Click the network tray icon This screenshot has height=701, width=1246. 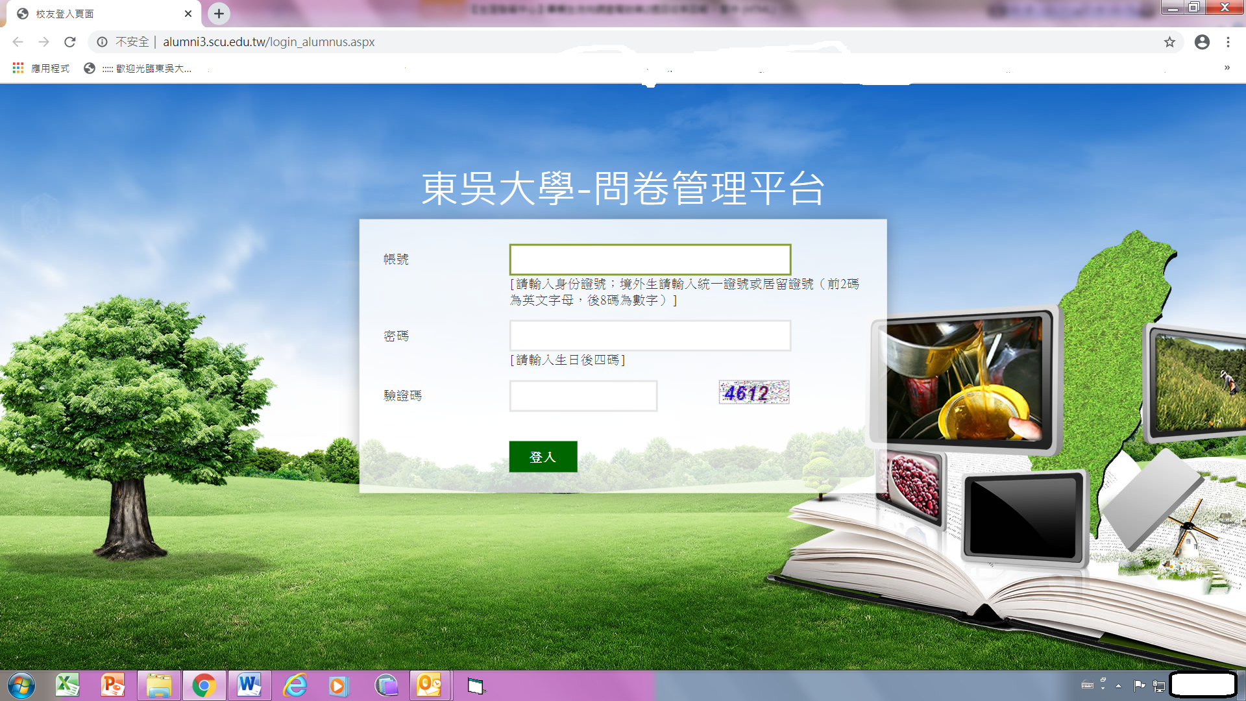pyautogui.click(x=1159, y=685)
